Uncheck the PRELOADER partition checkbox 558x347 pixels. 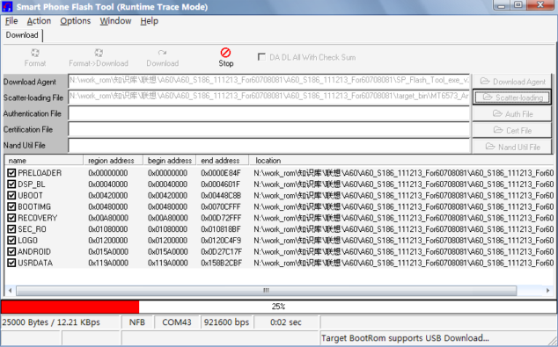pyautogui.click(x=11, y=173)
